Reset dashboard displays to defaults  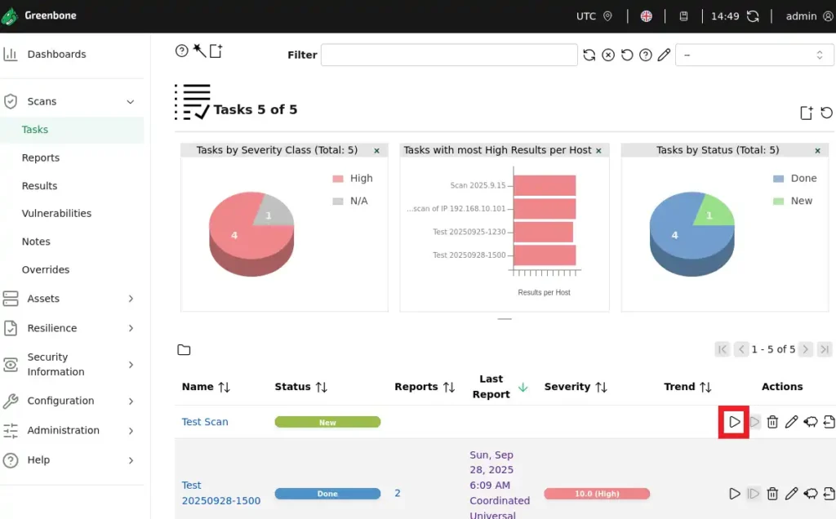coord(826,113)
